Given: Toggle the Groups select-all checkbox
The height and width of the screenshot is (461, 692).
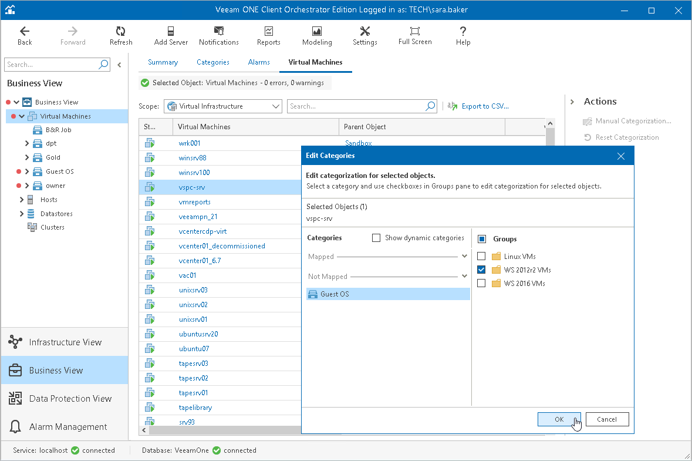Looking at the screenshot, I should 482,239.
